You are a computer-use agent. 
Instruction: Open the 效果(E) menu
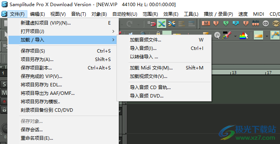coord(171,14)
